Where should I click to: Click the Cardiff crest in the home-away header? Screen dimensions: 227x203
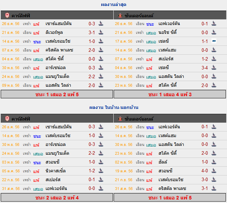(7, 119)
